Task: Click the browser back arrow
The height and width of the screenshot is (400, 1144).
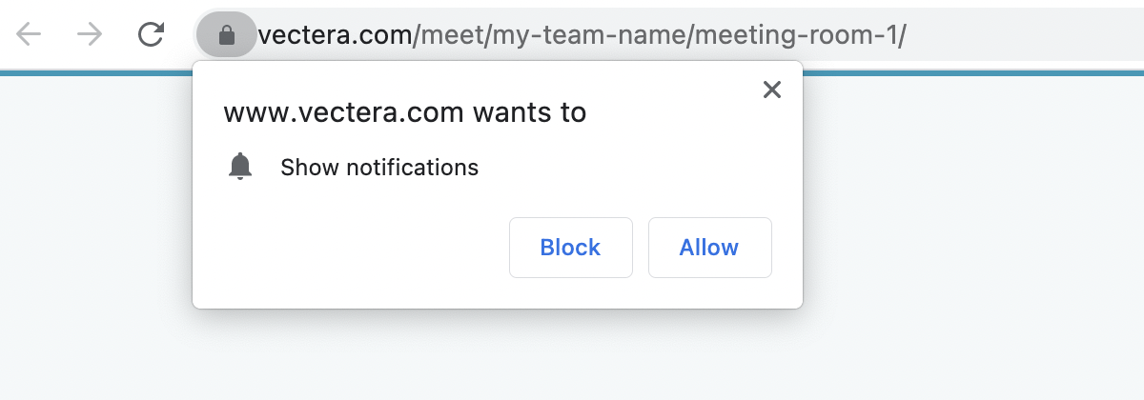Action: 30,35
